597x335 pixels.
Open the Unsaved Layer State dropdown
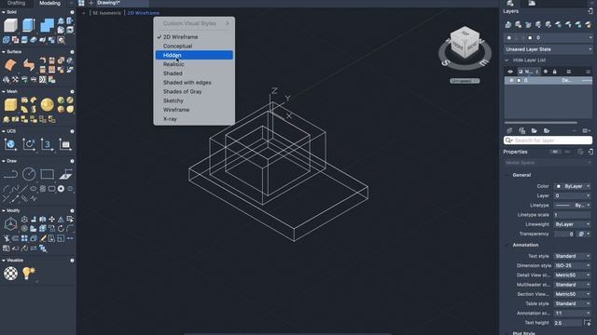click(x=548, y=49)
